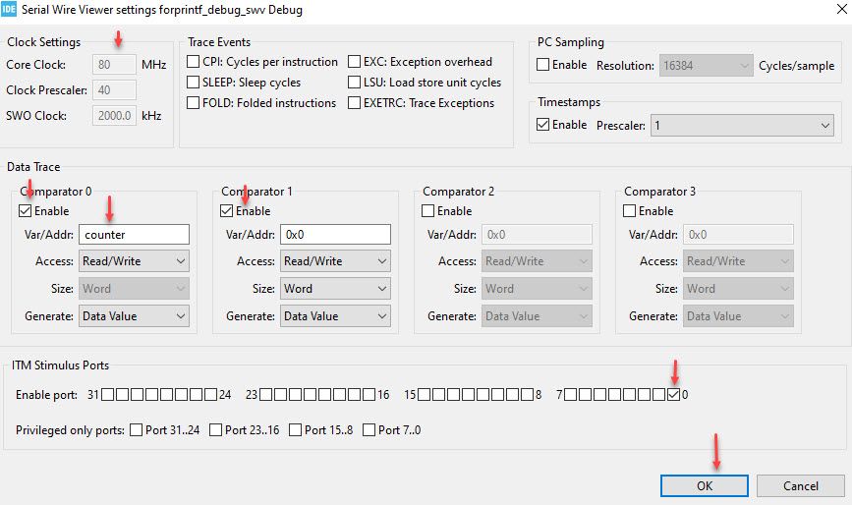Enable CPI: Cycles per instruction checkbox
852x505 pixels.
[193, 61]
